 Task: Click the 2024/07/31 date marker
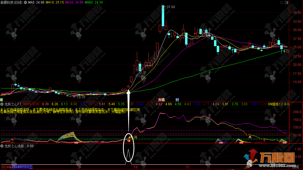pyautogui.click(x=22, y=167)
